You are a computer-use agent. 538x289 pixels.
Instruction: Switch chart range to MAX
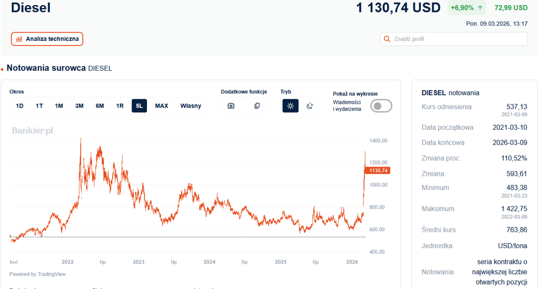click(x=162, y=106)
